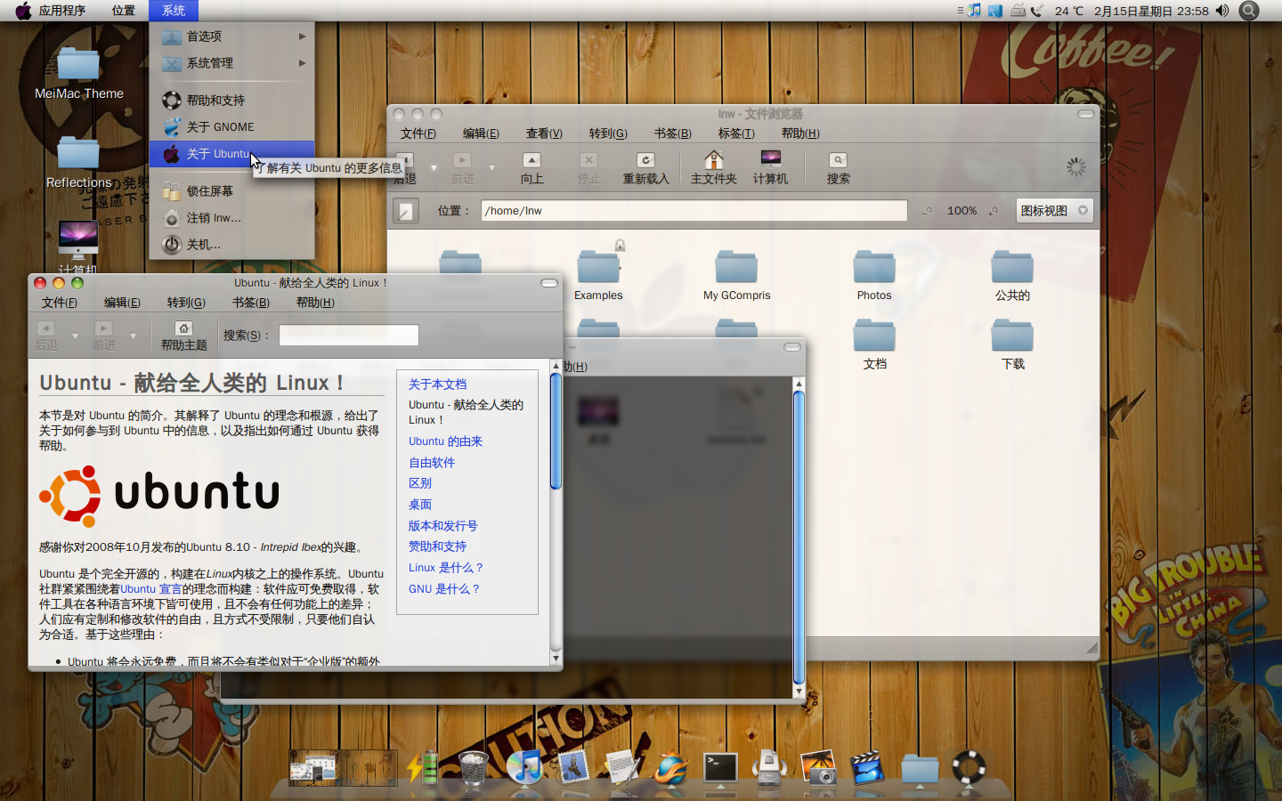Launch the Firefox globe icon in the dock
The image size is (1282, 801).
[671, 767]
